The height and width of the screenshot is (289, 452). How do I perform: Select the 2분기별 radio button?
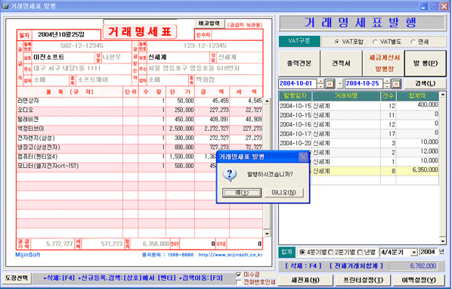pos(331,253)
